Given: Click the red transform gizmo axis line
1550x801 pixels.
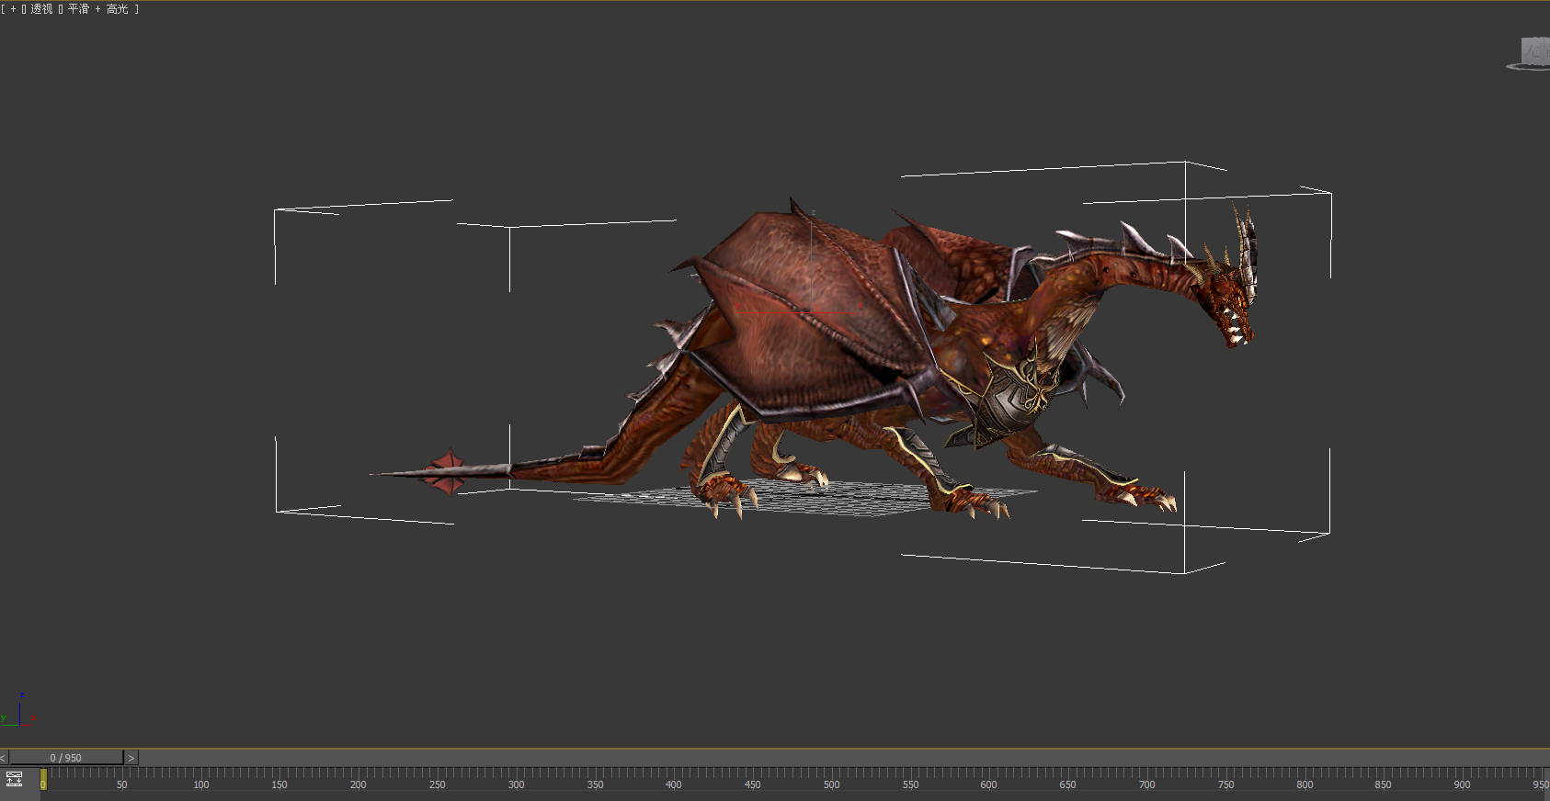Looking at the screenshot, I should (x=791, y=313).
